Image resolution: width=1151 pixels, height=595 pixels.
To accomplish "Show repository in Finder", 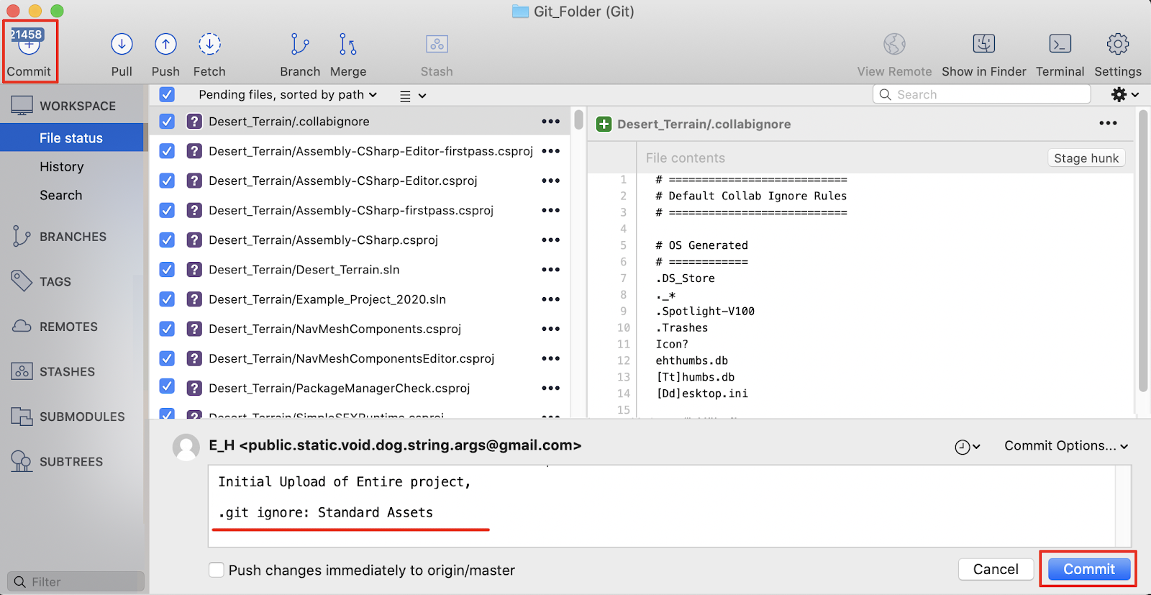I will tap(983, 45).
